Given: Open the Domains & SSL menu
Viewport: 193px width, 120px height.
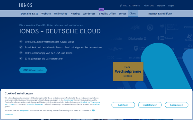Looking at the screenshot, I should tap(30, 14).
